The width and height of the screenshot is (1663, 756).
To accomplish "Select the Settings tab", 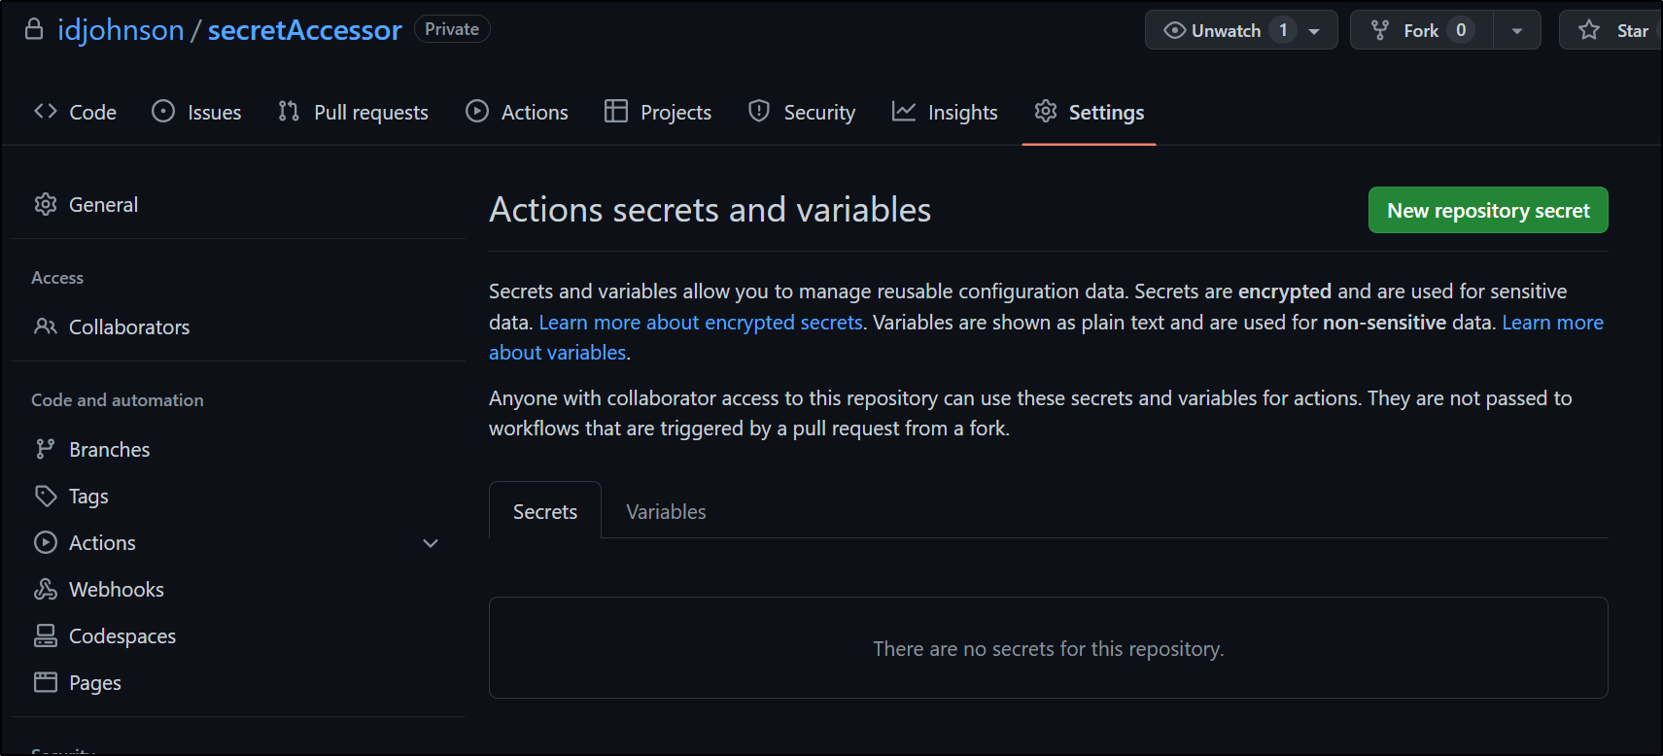I will (1090, 112).
